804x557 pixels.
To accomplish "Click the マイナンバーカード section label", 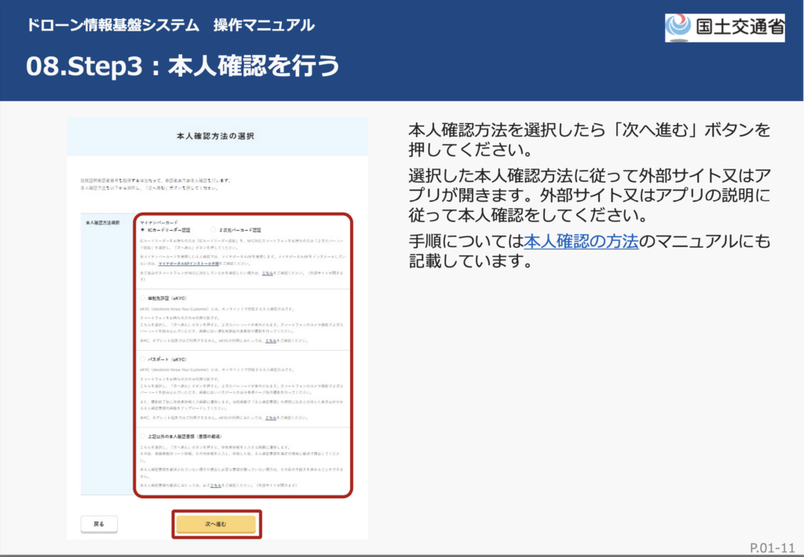I will (159, 223).
